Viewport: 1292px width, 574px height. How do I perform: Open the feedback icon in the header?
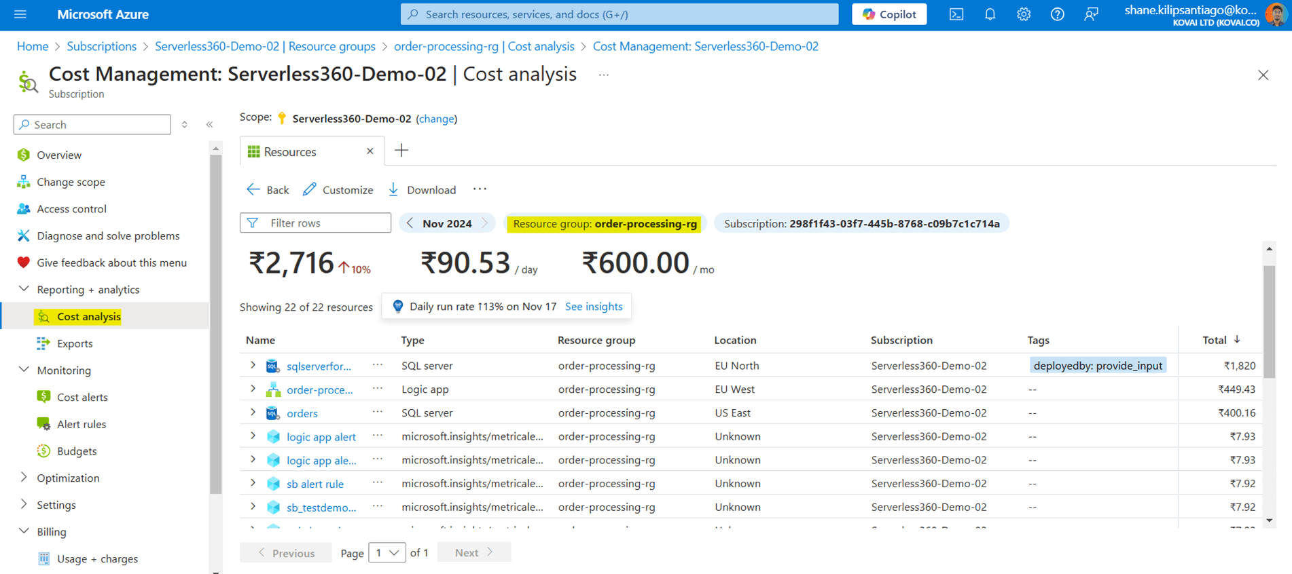[x=1091, y=14]
